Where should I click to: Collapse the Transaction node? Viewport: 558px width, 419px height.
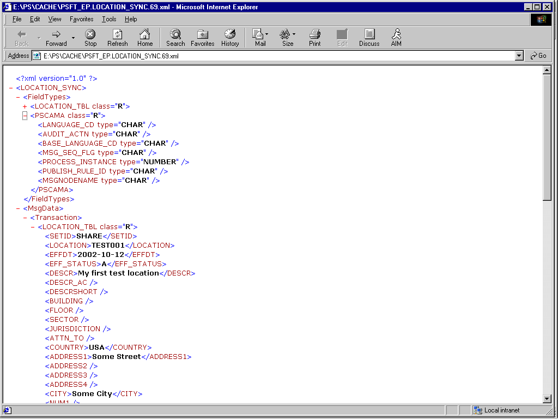[25, 217]
